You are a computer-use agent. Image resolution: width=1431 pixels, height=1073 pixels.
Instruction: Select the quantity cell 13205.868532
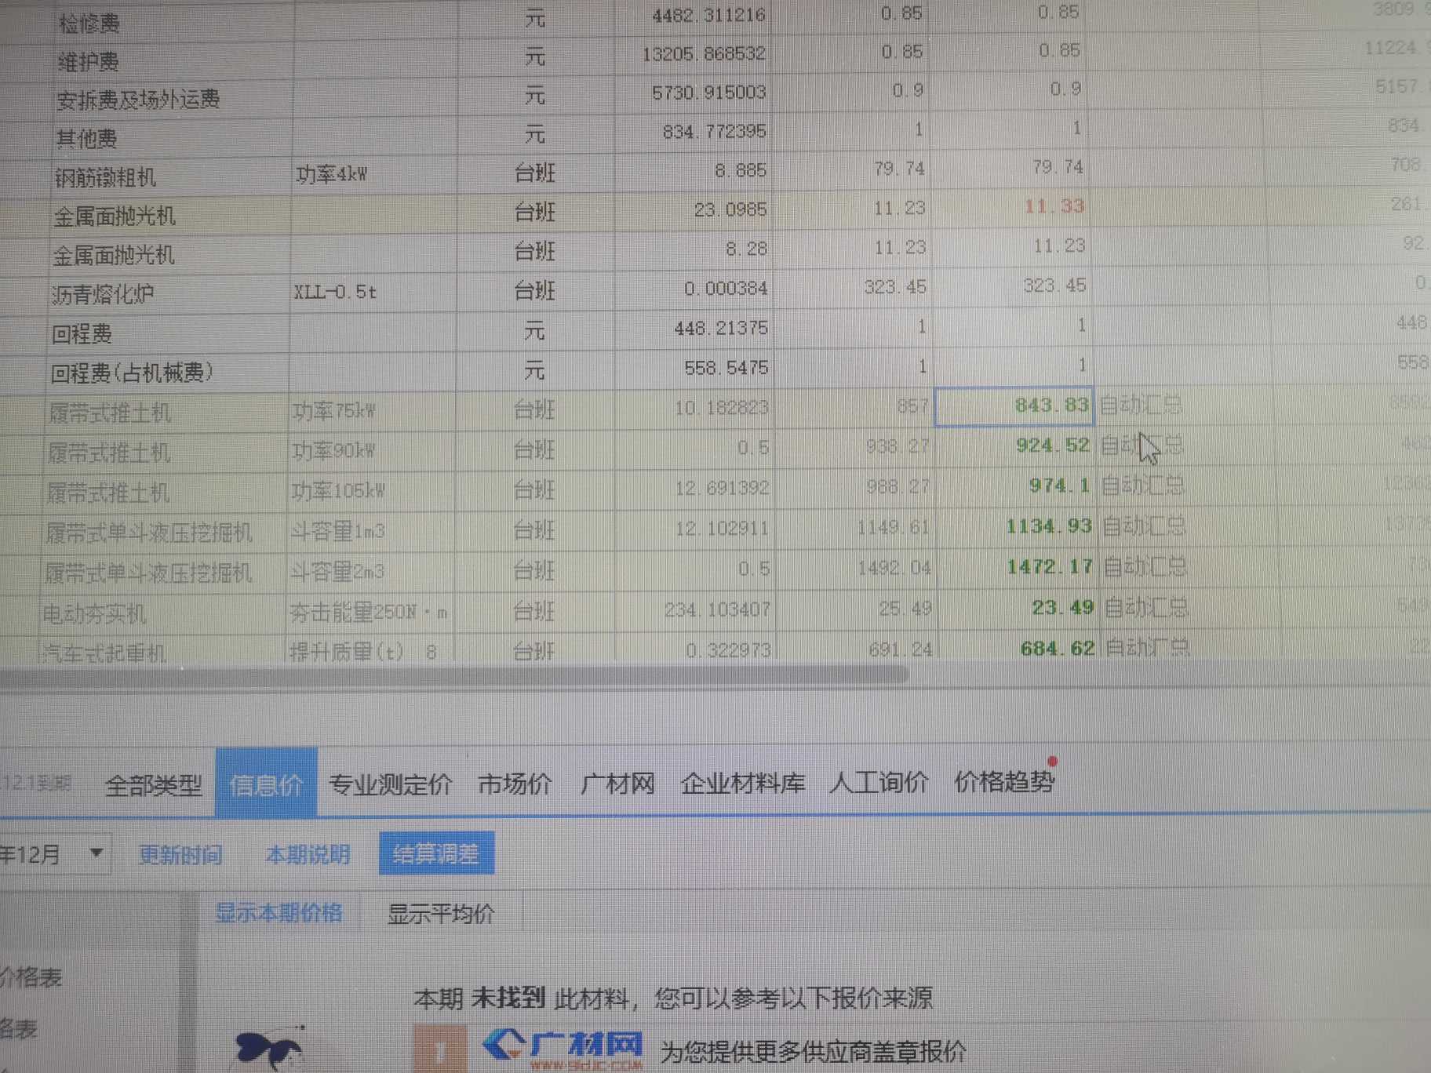704,54
